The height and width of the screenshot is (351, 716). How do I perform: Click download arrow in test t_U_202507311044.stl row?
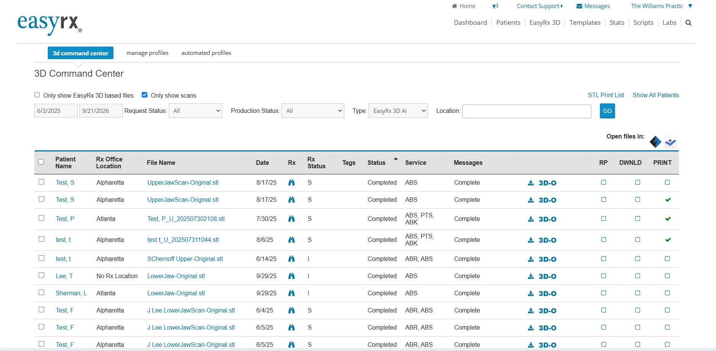[531, 240]
